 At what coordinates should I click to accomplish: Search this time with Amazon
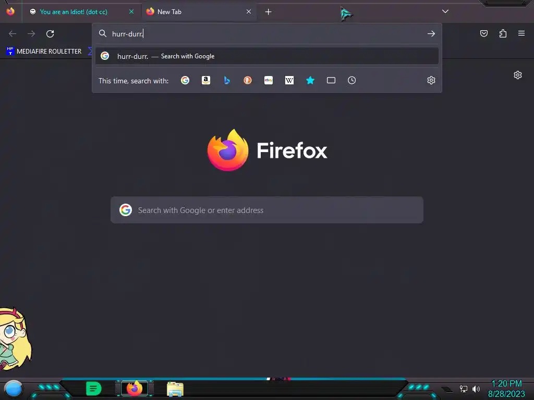click(206, 80)
